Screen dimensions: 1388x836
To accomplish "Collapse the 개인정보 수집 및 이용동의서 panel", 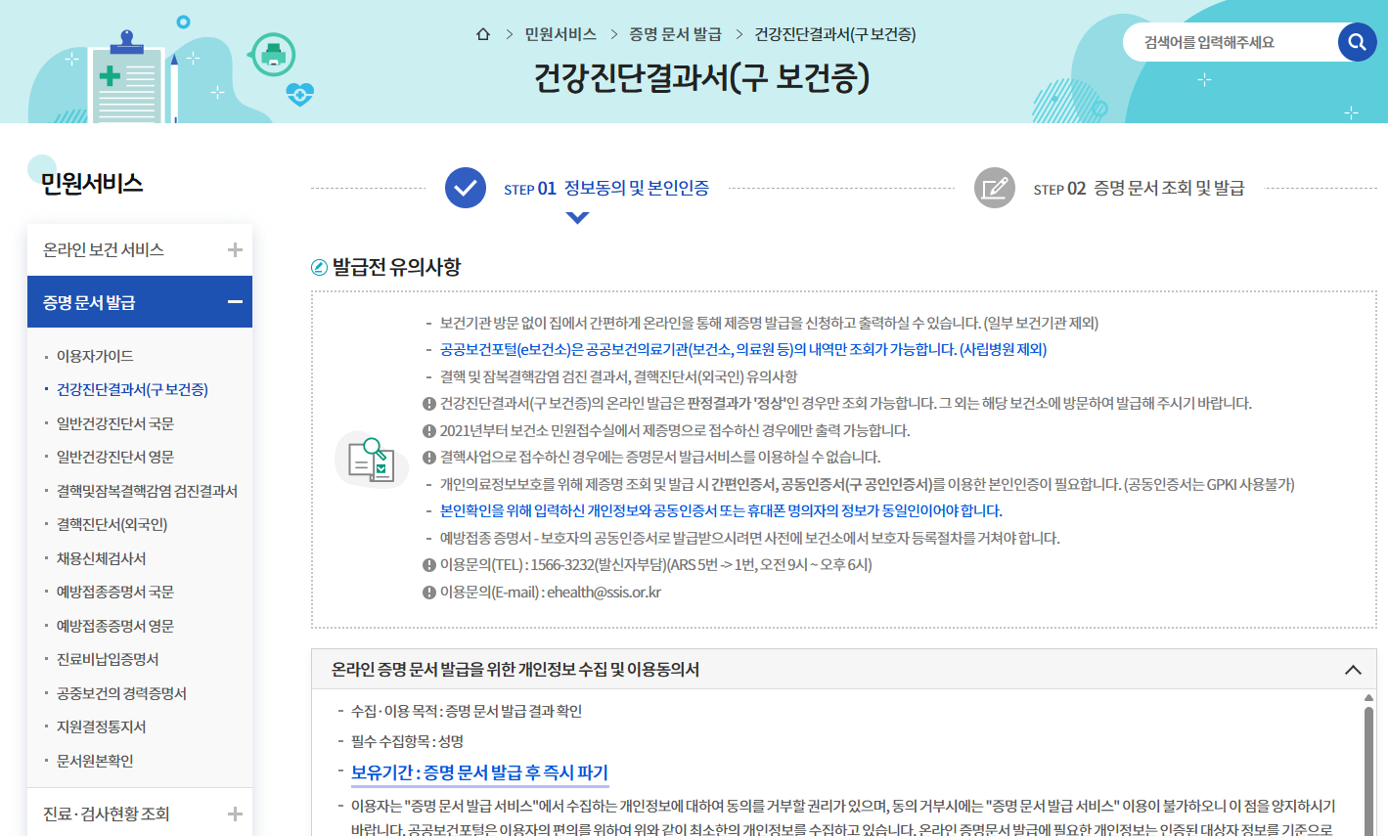I will point(1354,670).
